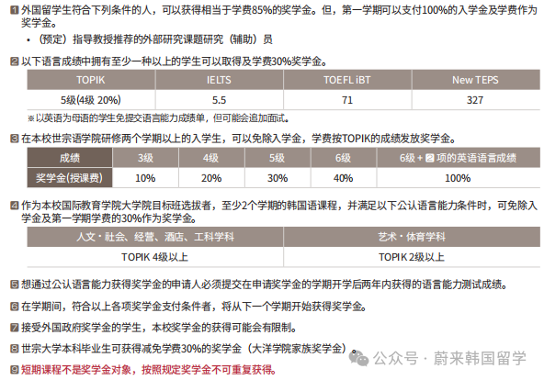Image resolution: width=544 pixels, height=380 pixels.
Task: Click the New TEPS score 327 cell
Action: [x=476, y=100]
